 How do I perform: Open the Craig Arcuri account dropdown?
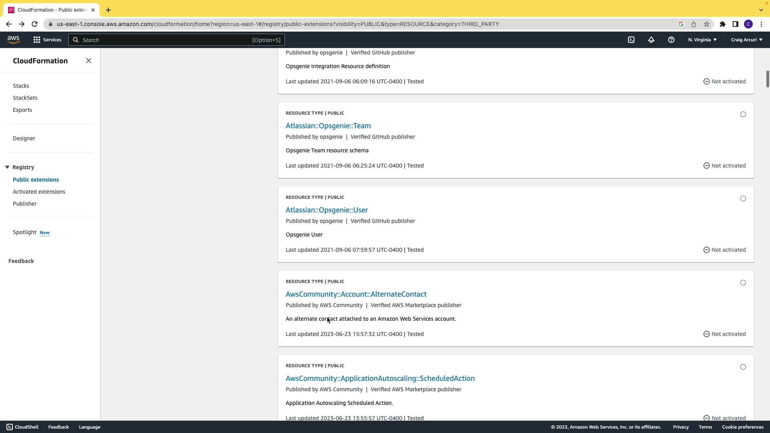click(x=746, y=40)
